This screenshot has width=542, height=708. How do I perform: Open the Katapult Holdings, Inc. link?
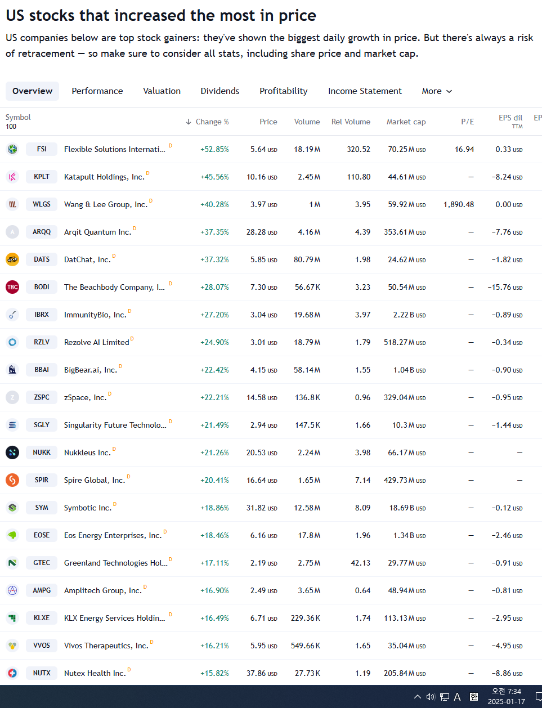[104, 177]
